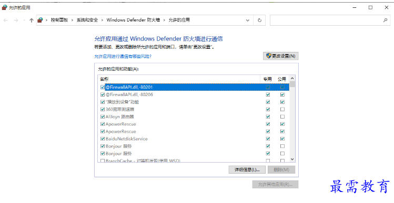
Task: Expand chevron after Windows Defender 防火墙 breadcrumb
Action: (x=164, y=20)
